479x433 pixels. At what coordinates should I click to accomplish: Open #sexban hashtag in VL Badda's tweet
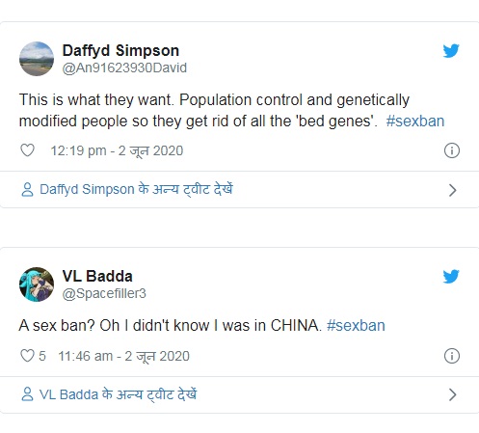click(x=356, y=325)
